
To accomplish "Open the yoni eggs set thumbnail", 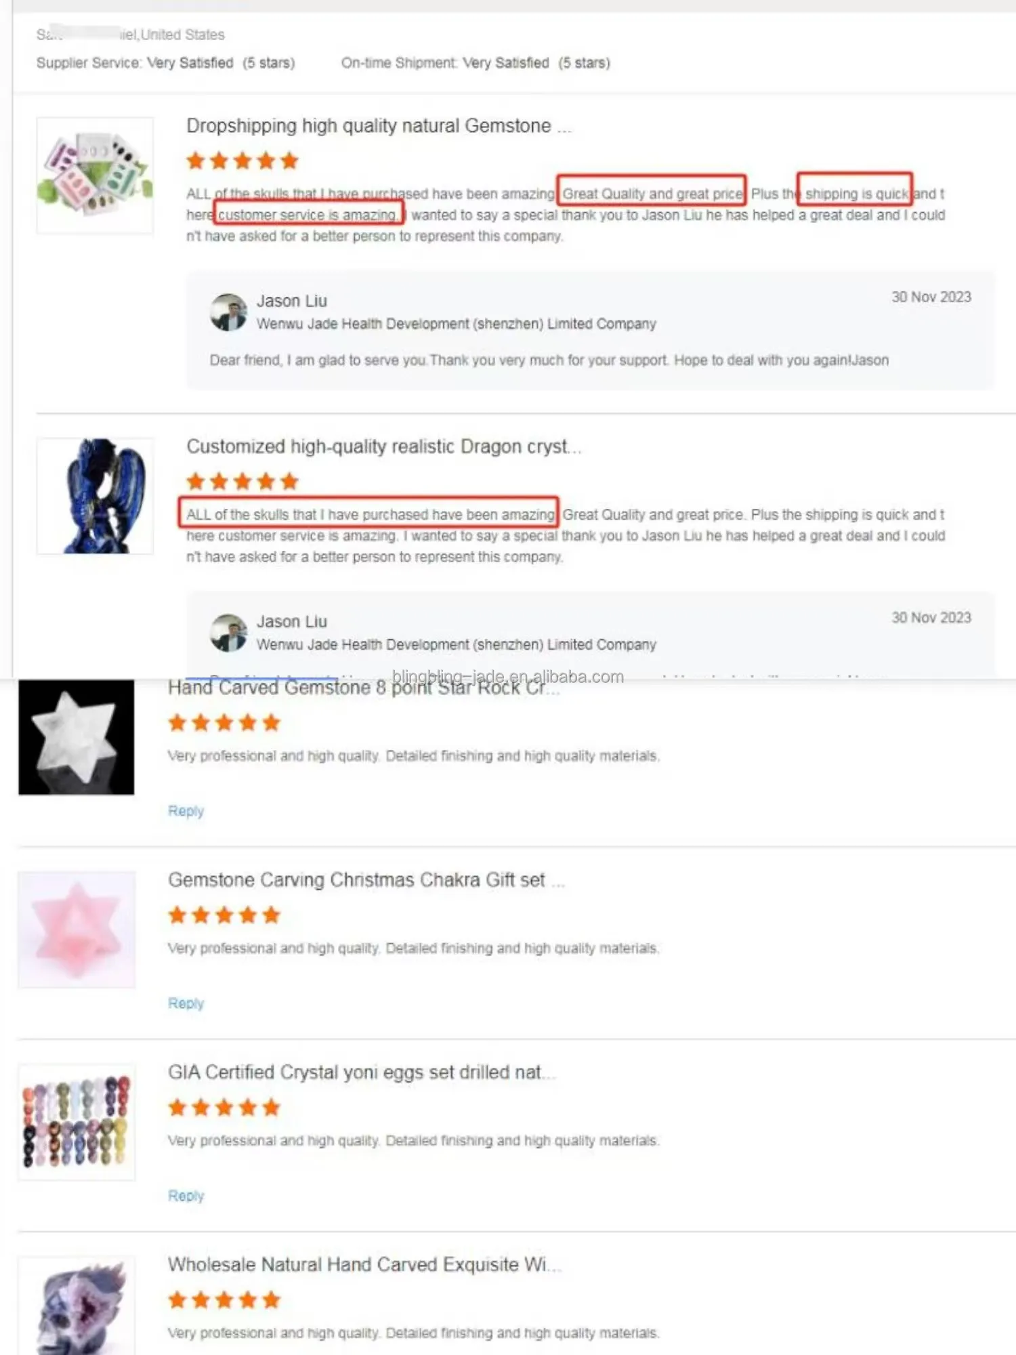I will click(x=77, y=1122).
